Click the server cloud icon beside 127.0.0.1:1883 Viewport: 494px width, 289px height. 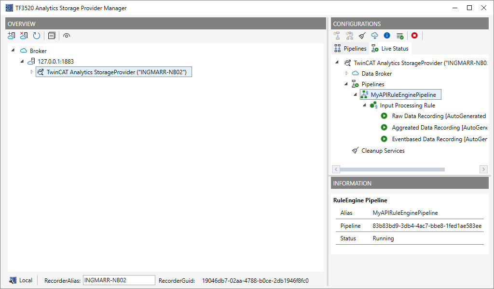[31, 61]
